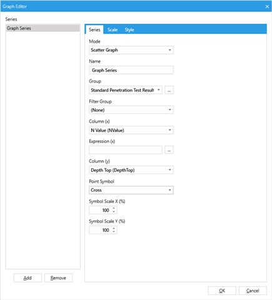Decrease Symbol Scale Y with down arrow
Screen dimensions: 272x300
pos(114,232)
